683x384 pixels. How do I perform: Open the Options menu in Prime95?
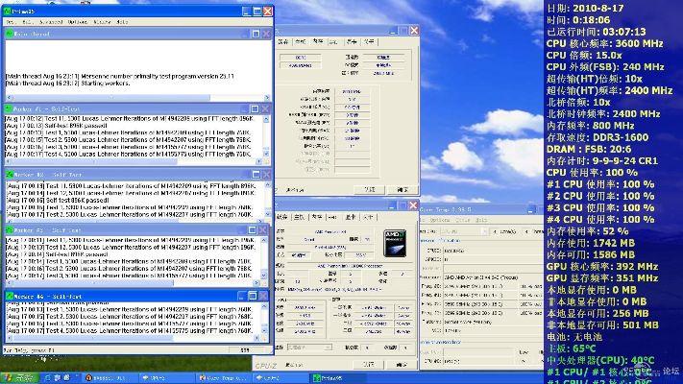pos(76,20)
